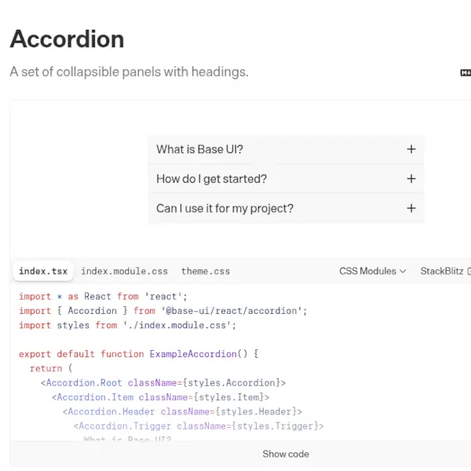Click the plus icon for 'What is Base UI?'
The image size is (471, 471).
411,149
